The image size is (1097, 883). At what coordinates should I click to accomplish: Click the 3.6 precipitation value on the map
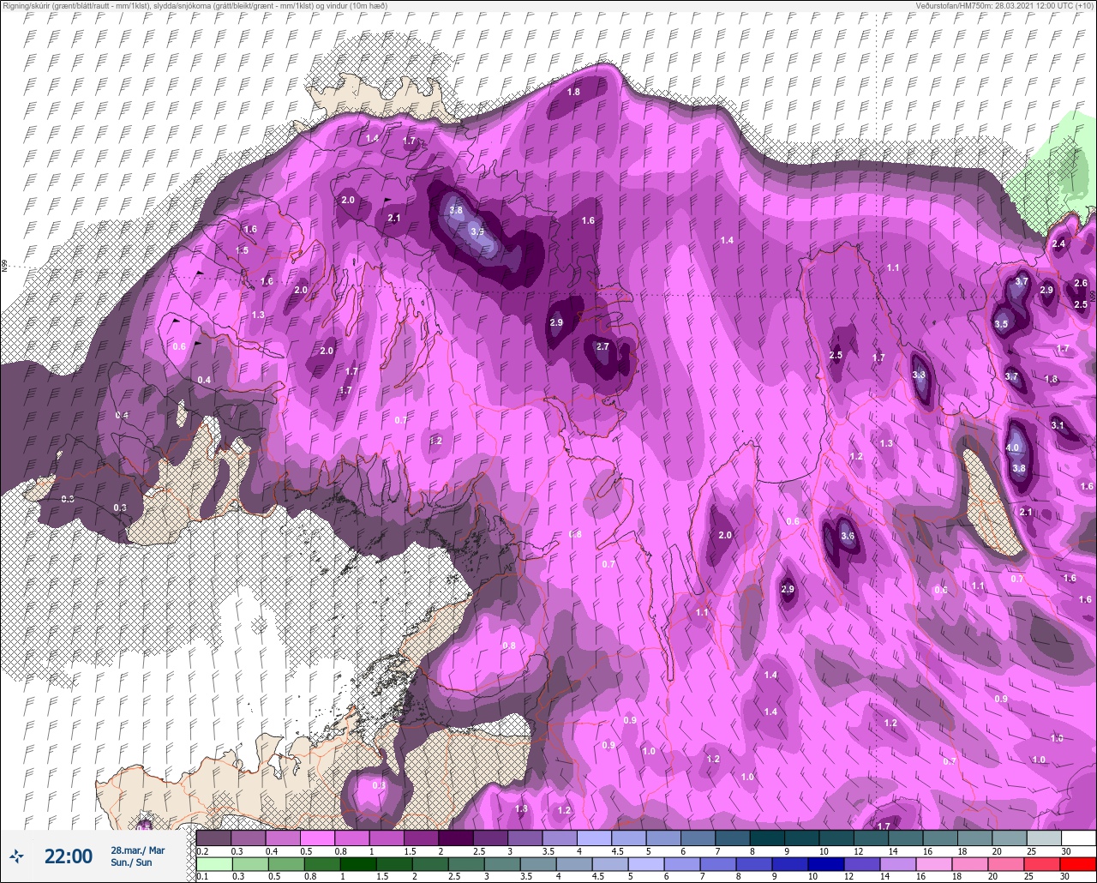(x=848, y=536)
